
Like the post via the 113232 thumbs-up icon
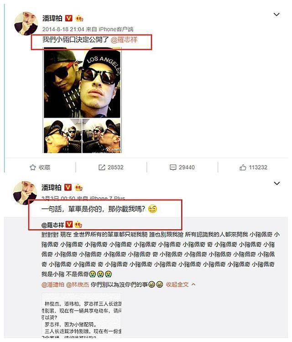pyautogui.click(x=243, y=167)
